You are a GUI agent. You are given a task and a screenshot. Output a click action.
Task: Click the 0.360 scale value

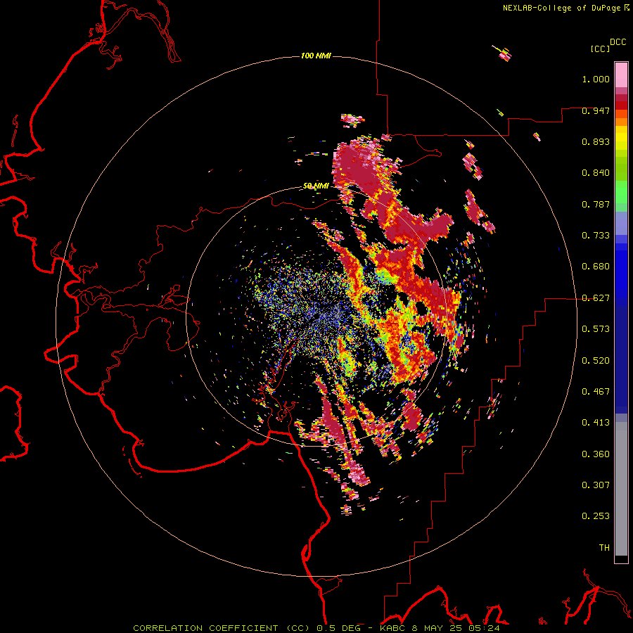pos(596,454)
